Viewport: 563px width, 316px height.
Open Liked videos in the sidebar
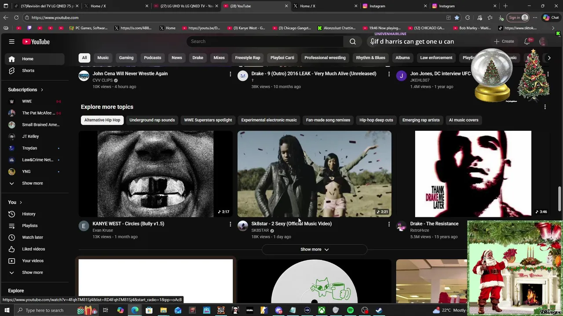coord(33,249)
